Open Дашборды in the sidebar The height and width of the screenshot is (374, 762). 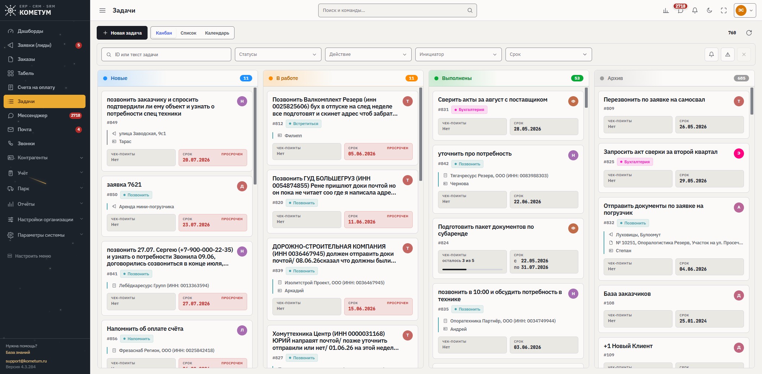click(x=44, y=31)
